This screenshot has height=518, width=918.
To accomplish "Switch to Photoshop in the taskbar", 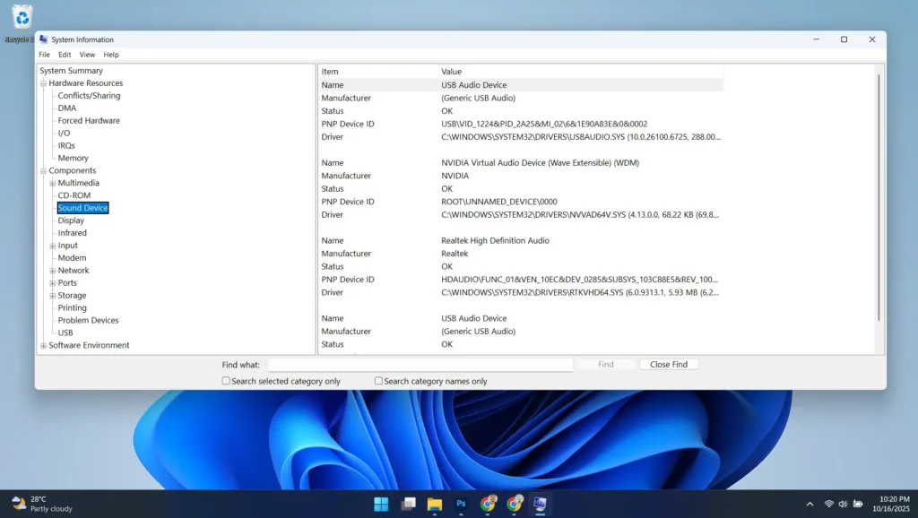I will pyautogui.click(x=461, y=504).
